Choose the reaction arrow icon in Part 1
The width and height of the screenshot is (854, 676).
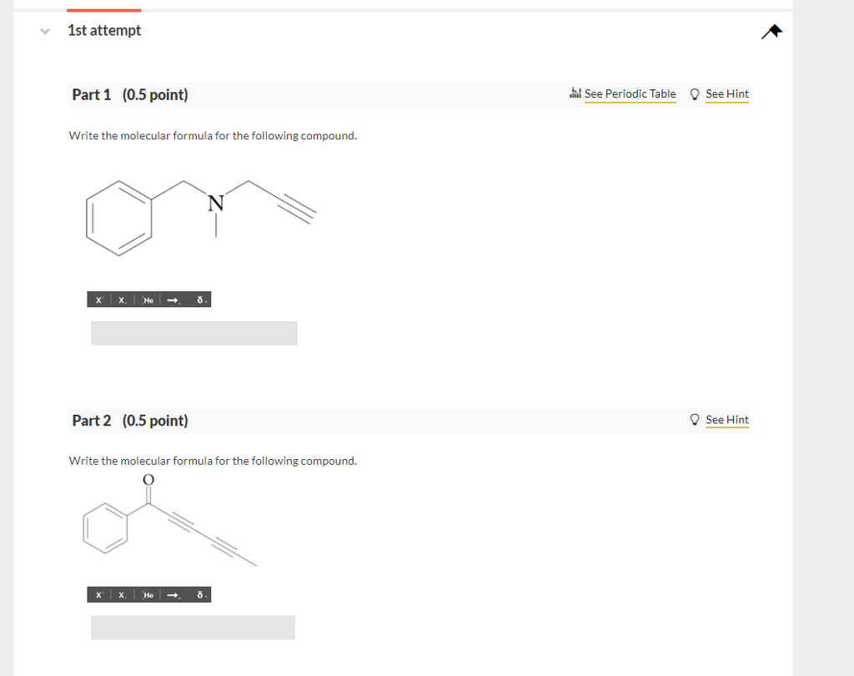click(172, 300)
